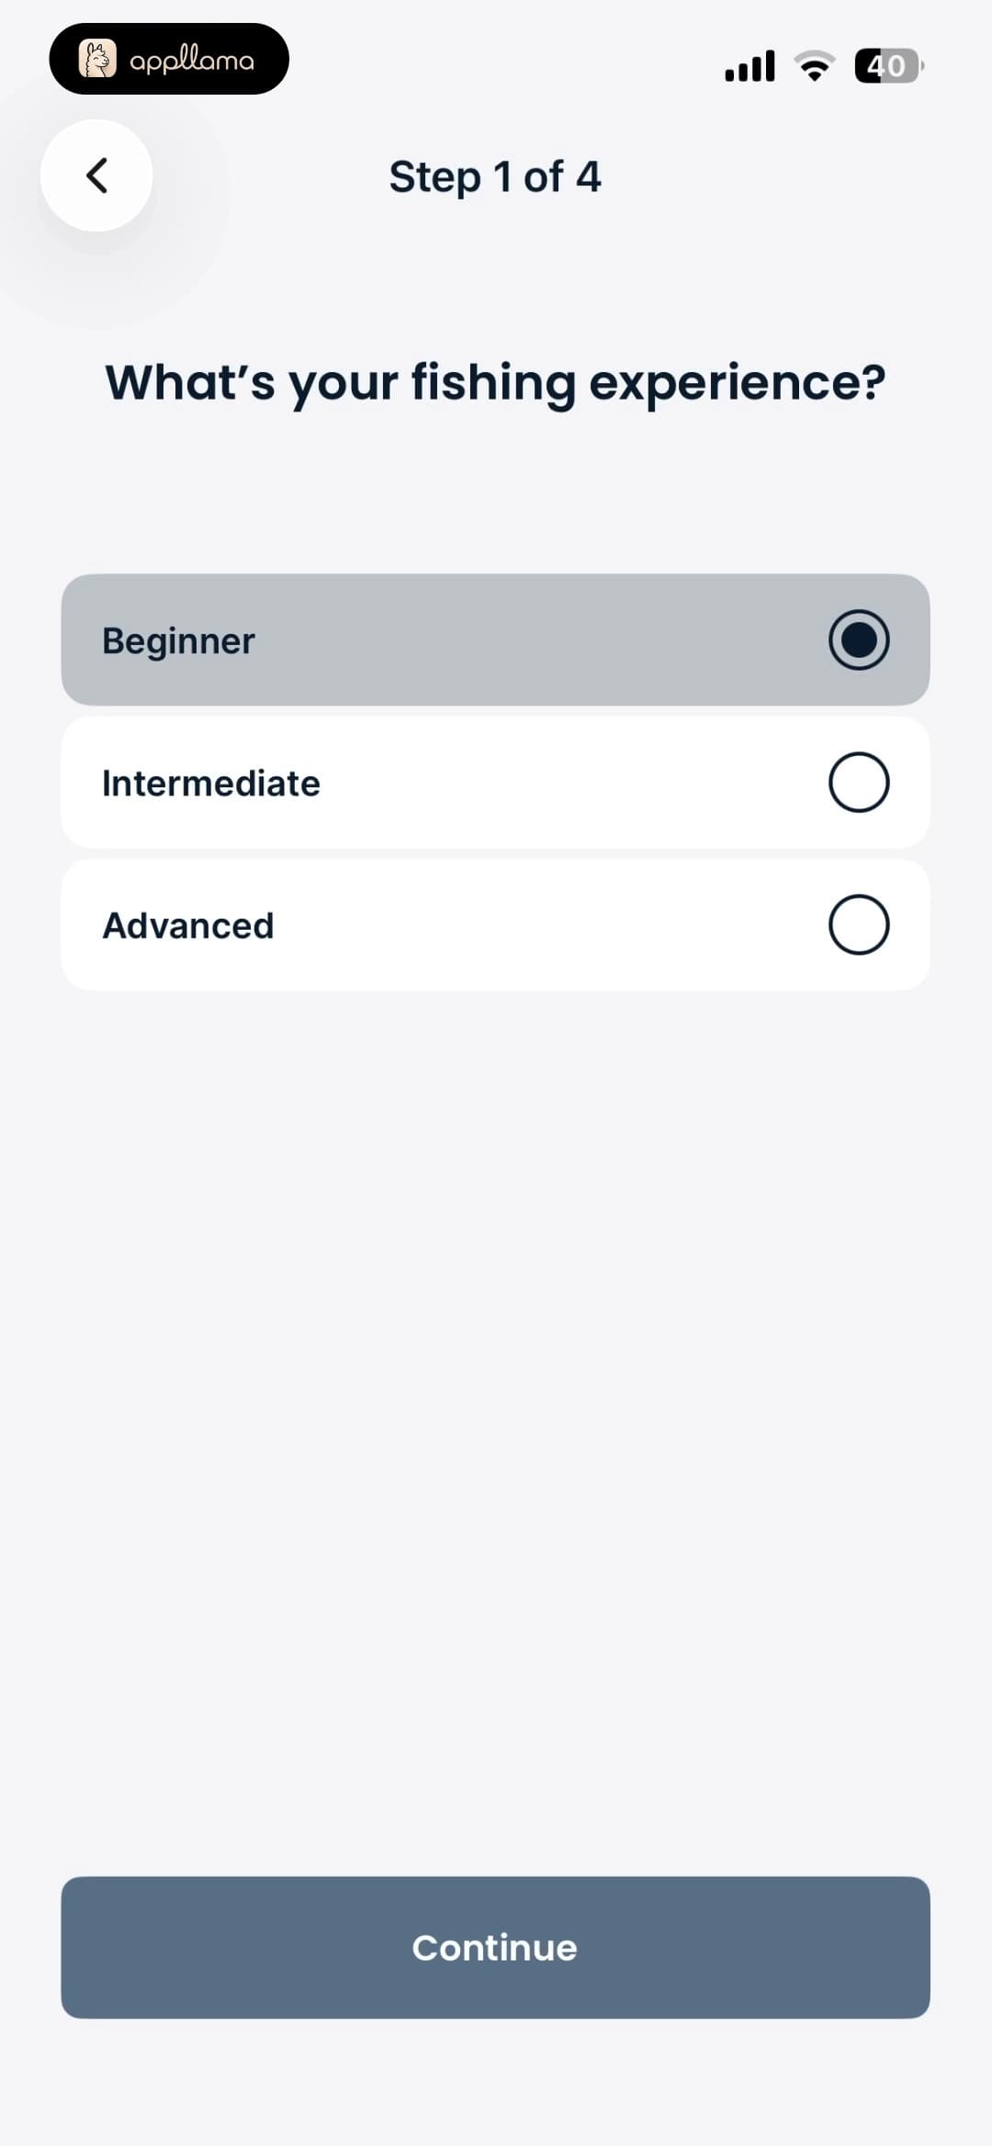The image size is (992, 2146).
Task: Click the applama wordmark text
Action: 192,61
